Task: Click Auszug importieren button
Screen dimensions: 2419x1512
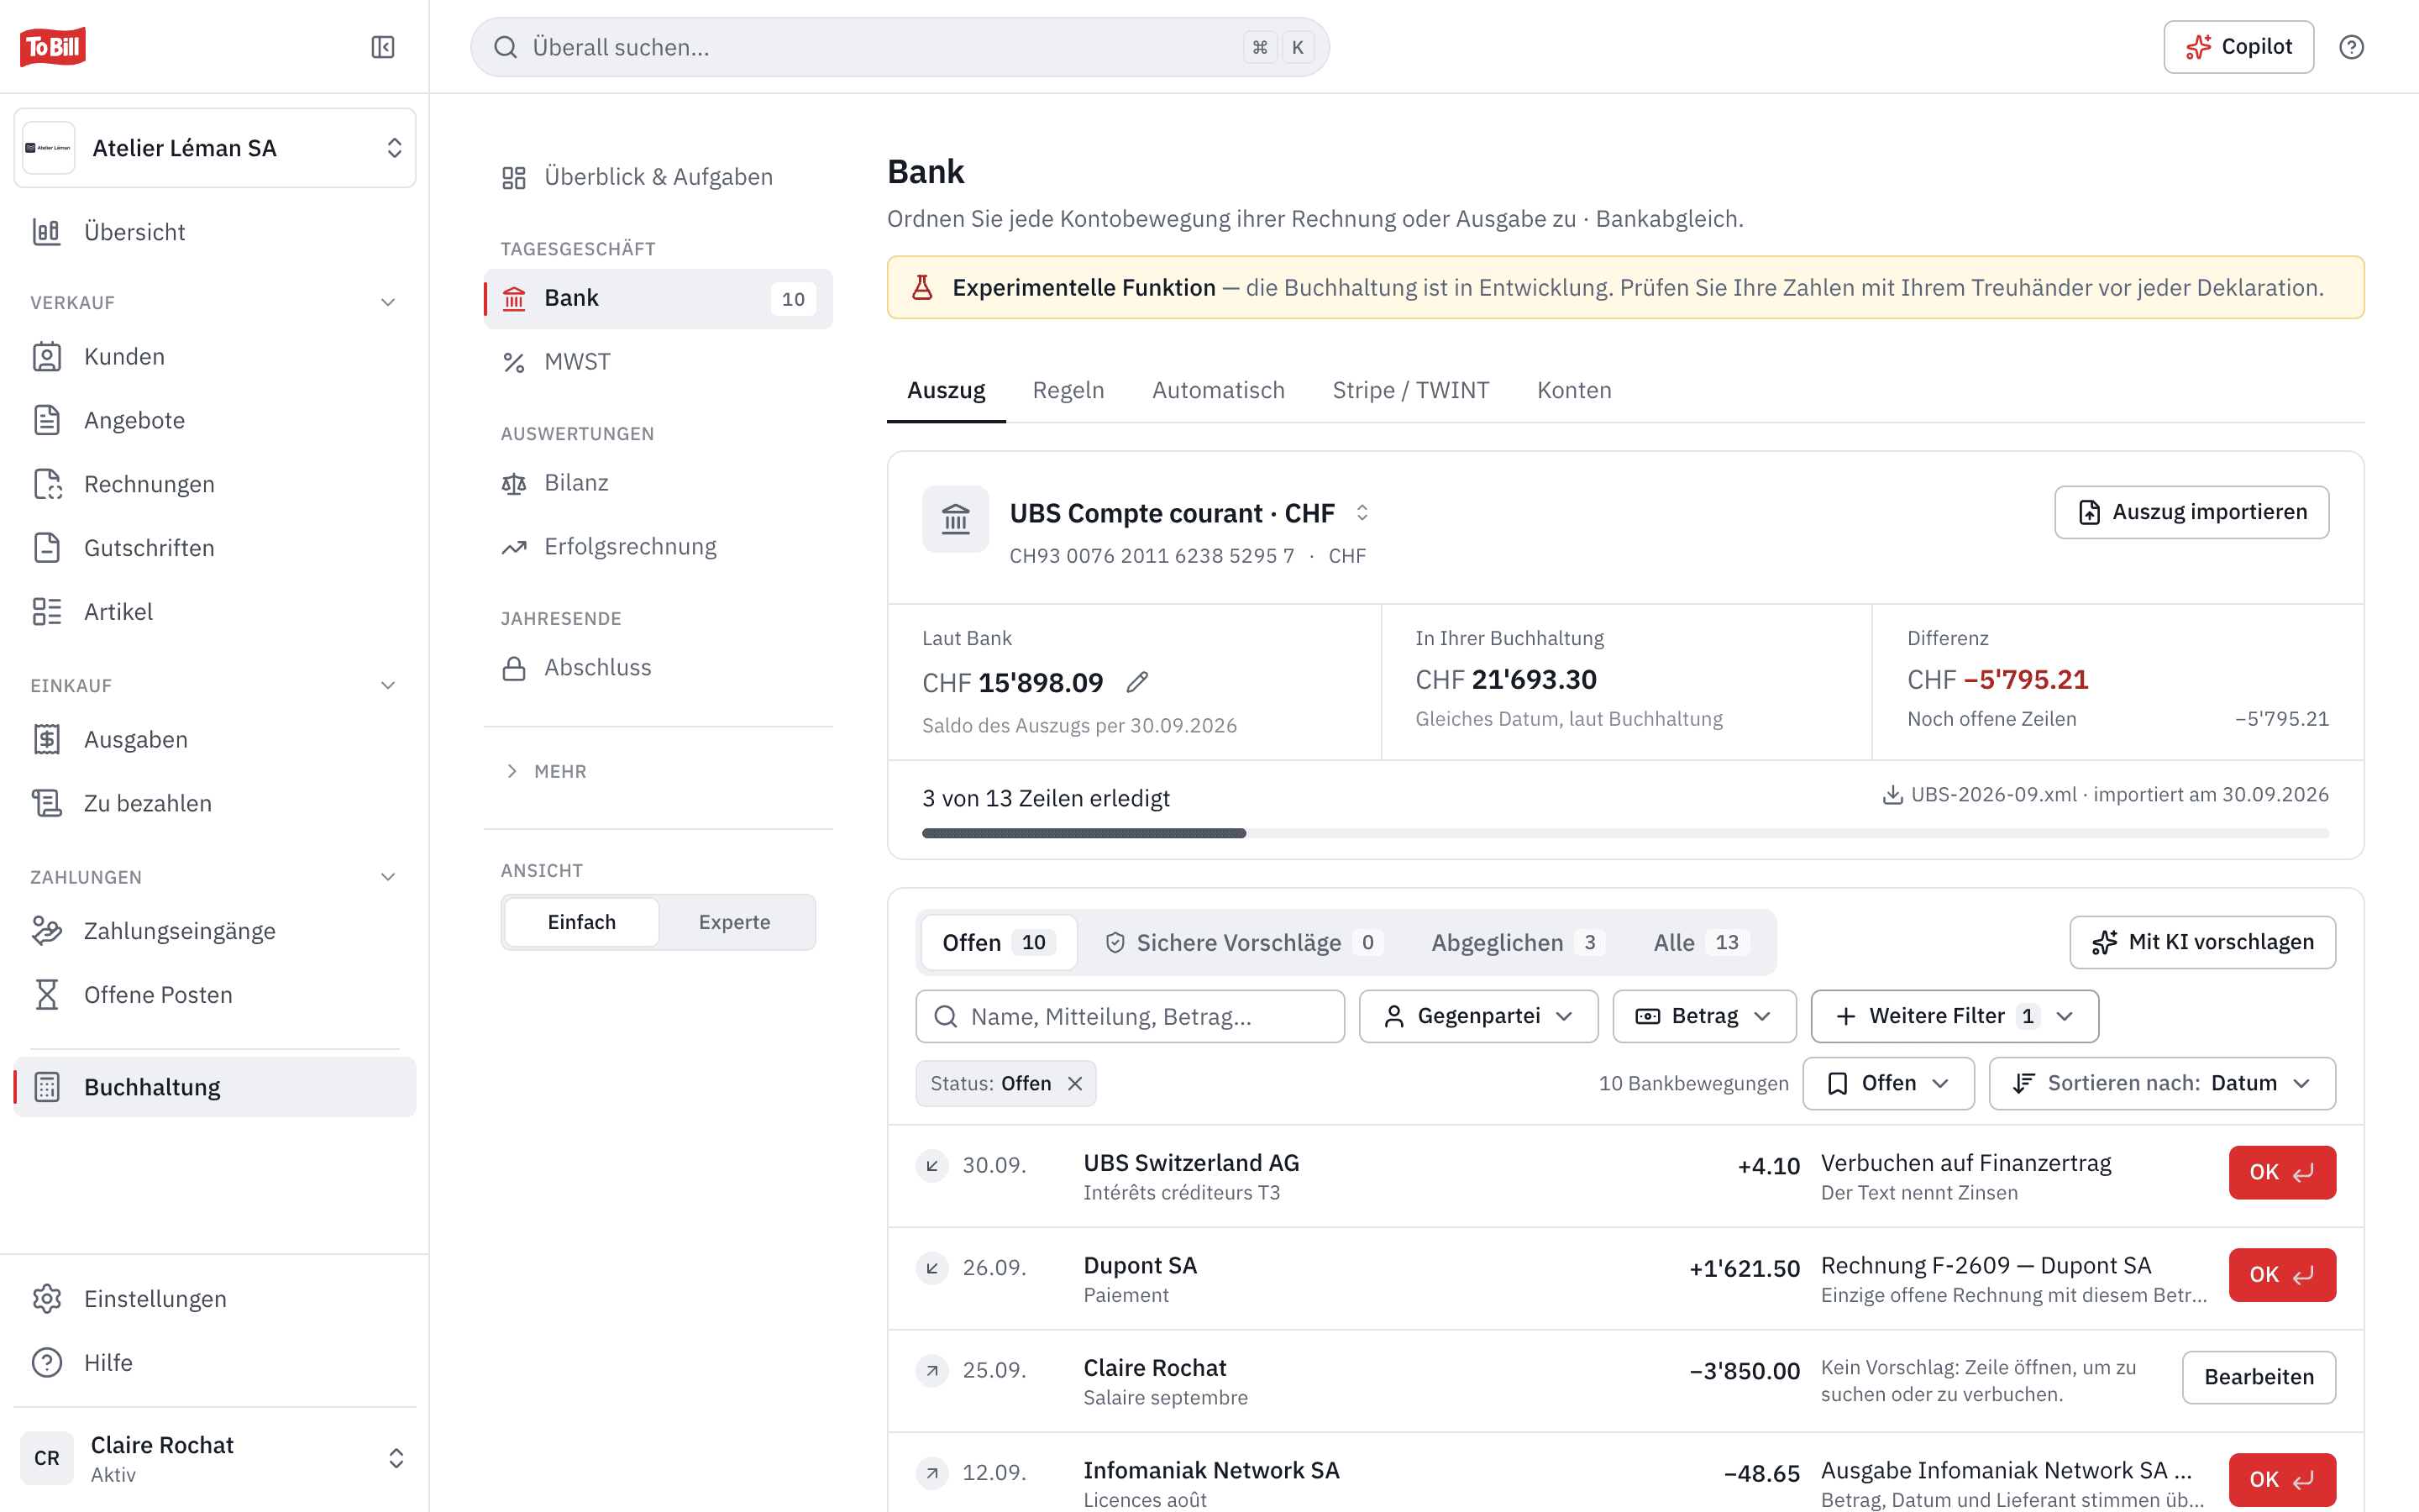Action: (x=2191, y=512)
